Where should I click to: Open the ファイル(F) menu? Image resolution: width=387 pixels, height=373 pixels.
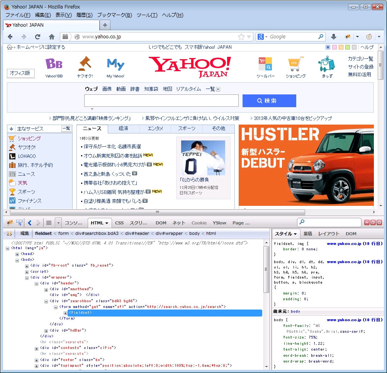coord(18,15)
